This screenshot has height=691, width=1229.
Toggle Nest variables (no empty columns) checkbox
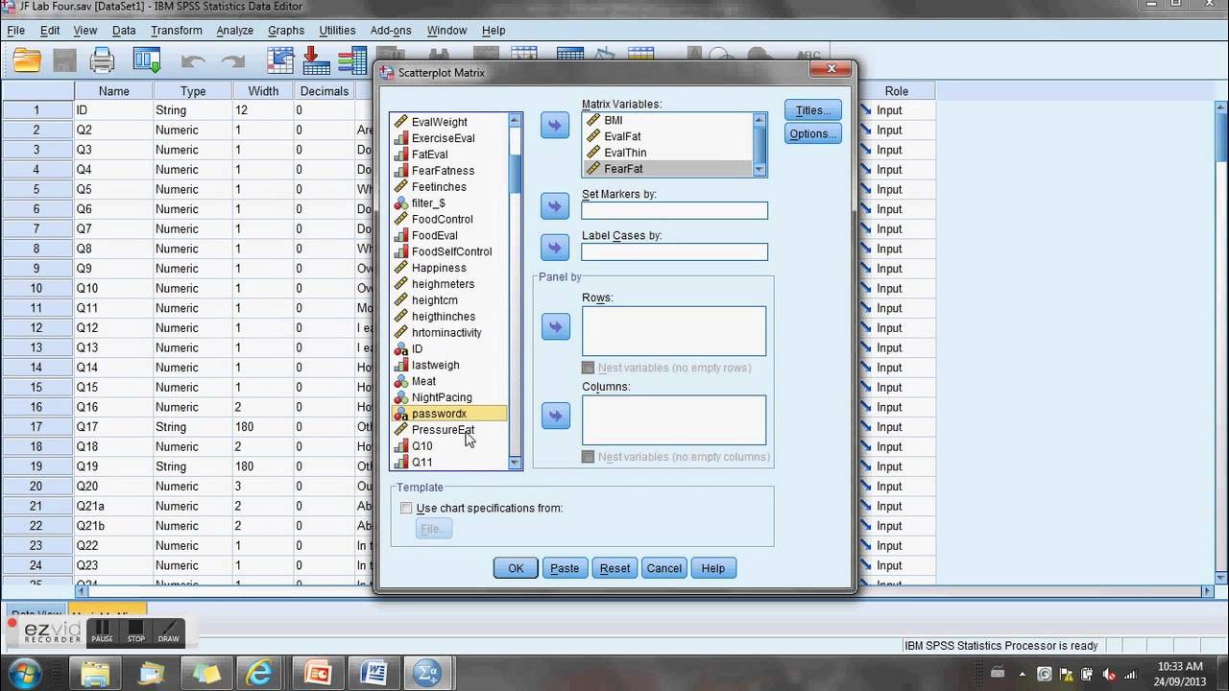(588, 457)
